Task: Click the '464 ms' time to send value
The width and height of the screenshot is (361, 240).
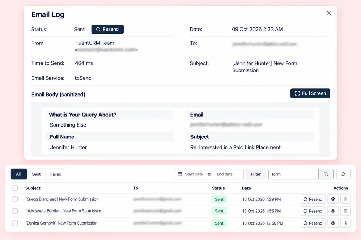Action: tap(84, 63)
